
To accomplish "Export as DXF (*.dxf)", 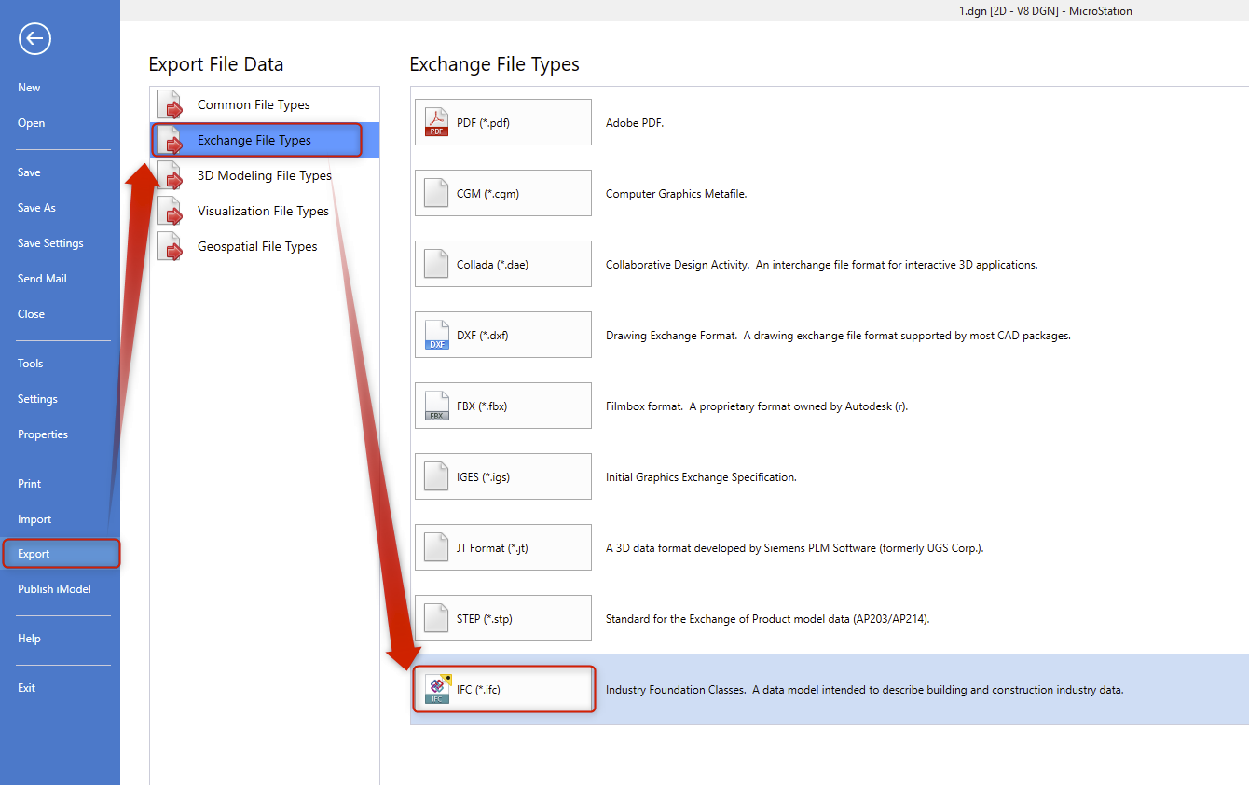I will (503, 335).
